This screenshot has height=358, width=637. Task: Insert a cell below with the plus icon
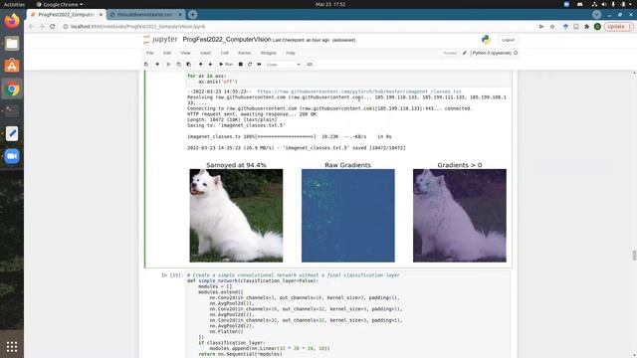tap(157, 64)
